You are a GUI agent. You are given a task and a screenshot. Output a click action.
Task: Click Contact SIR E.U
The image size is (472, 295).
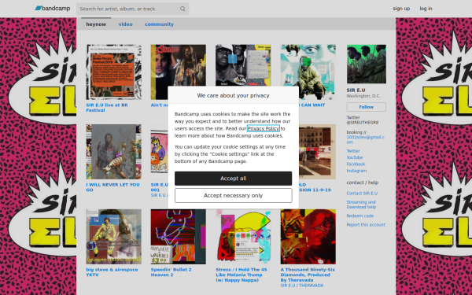[362, 194]
